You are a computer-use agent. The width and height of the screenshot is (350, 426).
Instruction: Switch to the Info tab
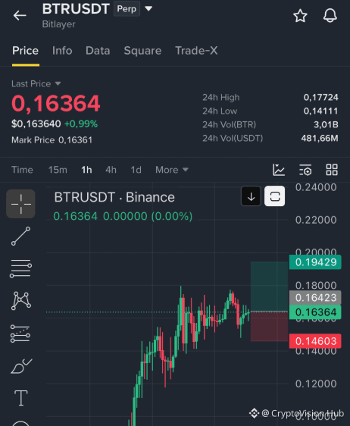(62, 51)
